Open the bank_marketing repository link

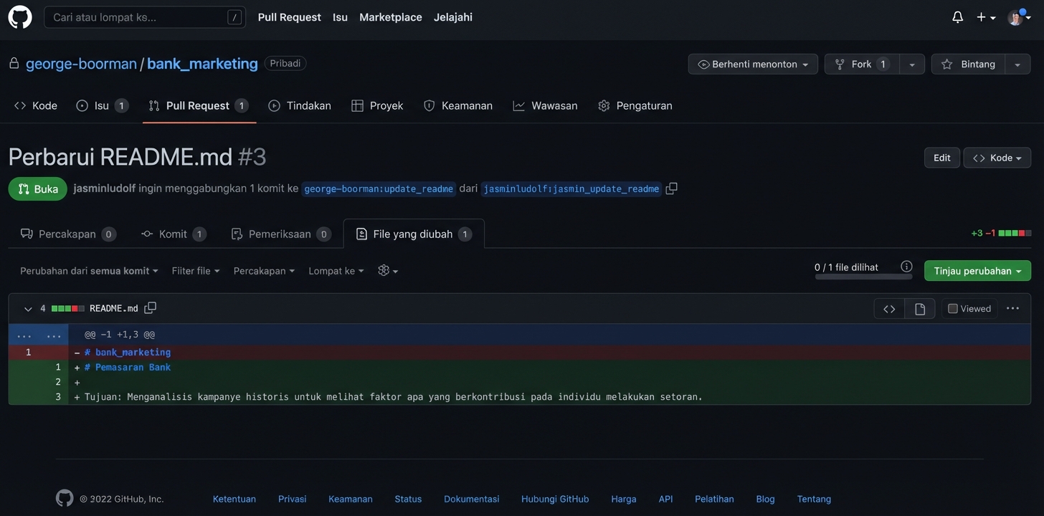pos(202,64)
